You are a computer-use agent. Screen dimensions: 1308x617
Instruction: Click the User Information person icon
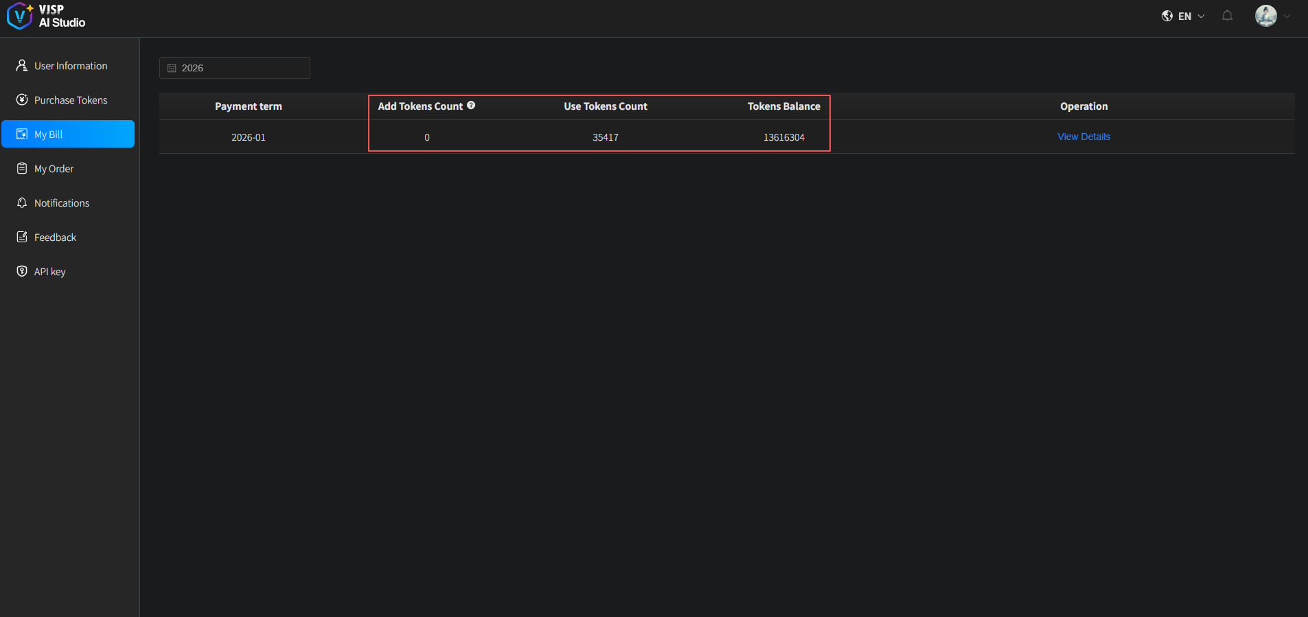point(22,65)
